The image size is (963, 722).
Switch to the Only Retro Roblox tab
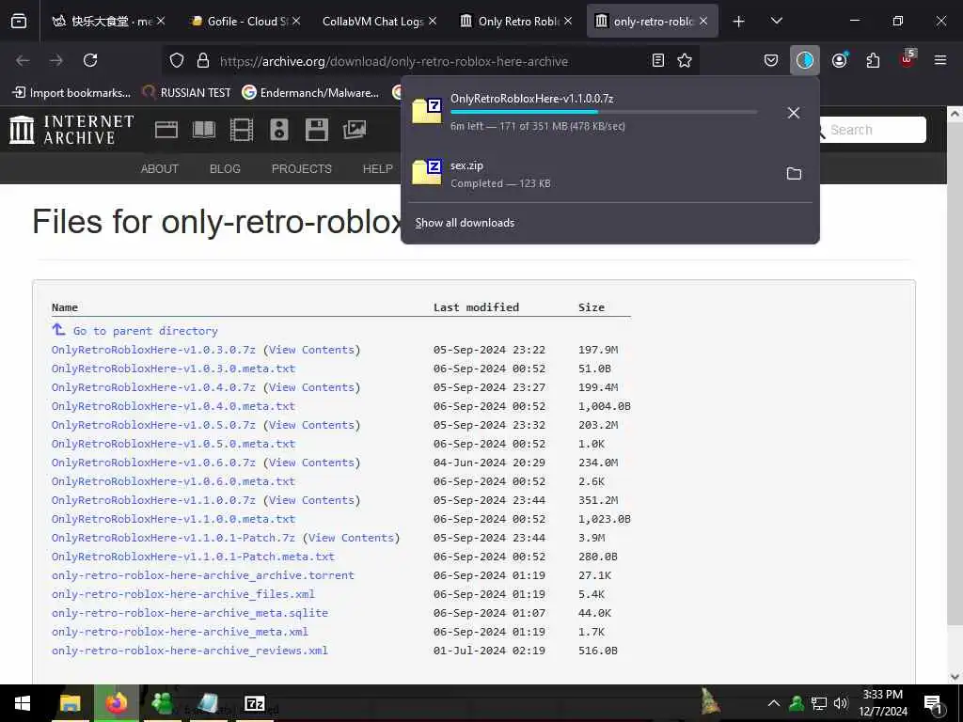[x=516, y=21]
